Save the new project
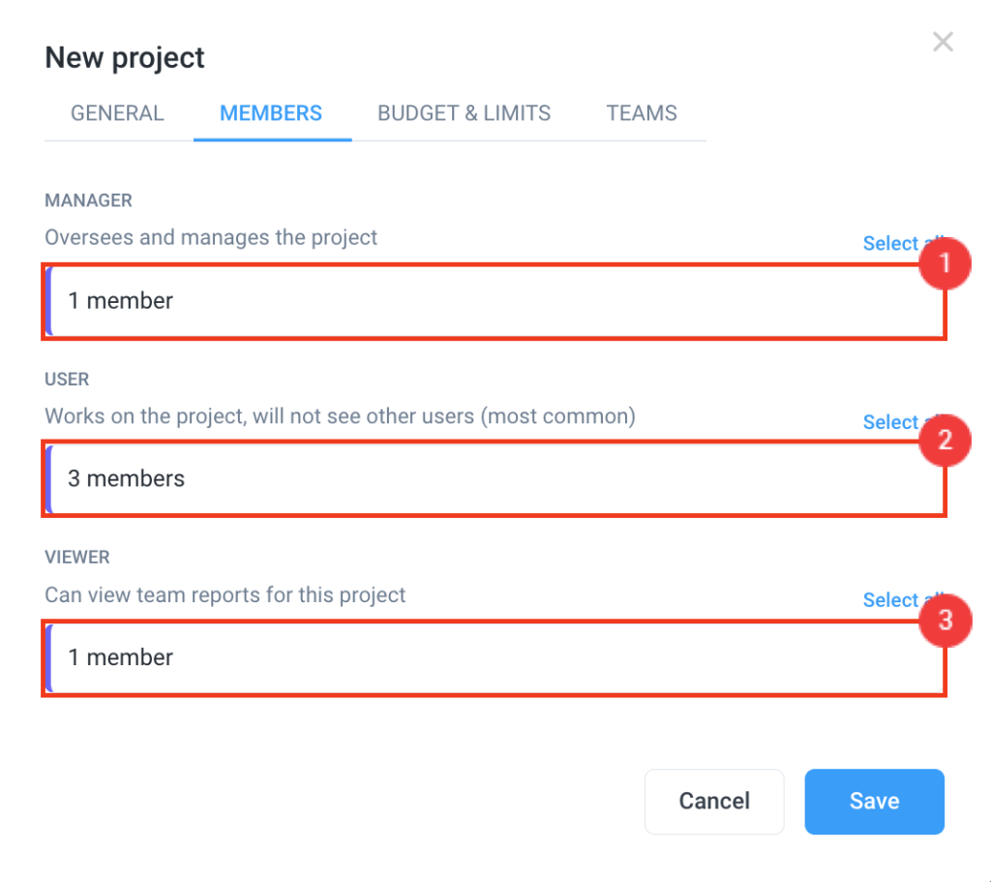Screen dimensions: 991x882 873,801
